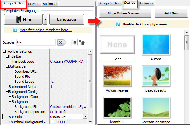The width and height of the screenshot is (190, 125).
Task: Expand the Background Color node
Action: pyautogui.click(x=10, y=97)
